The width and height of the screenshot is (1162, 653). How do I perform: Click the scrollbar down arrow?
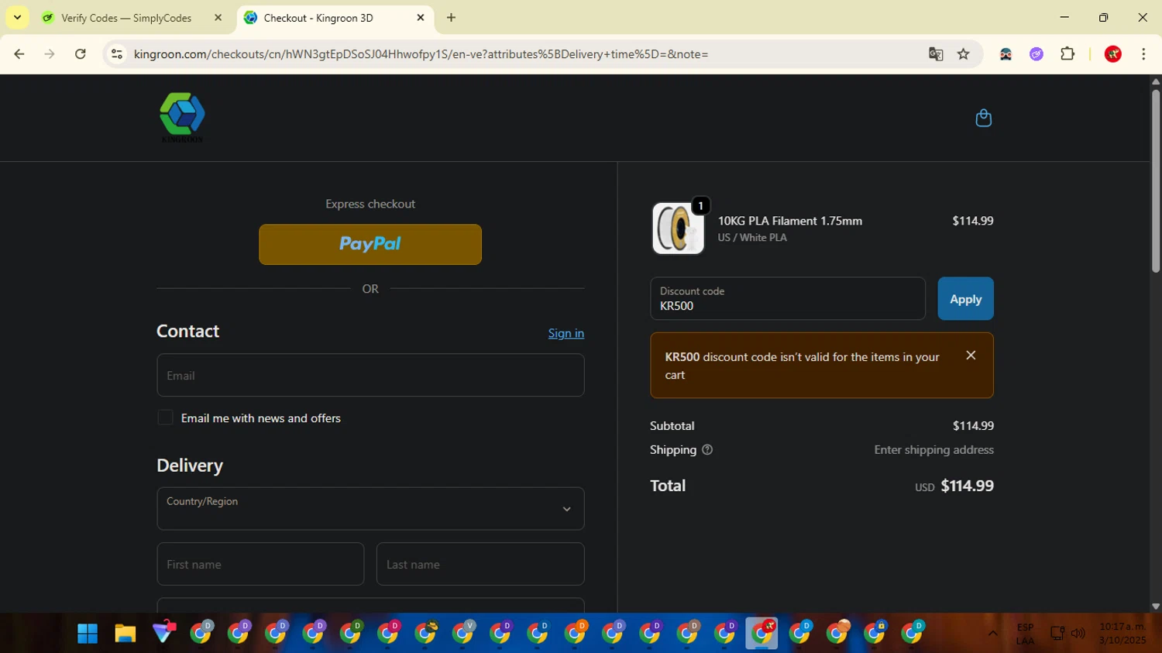(x=1155, y=607)
